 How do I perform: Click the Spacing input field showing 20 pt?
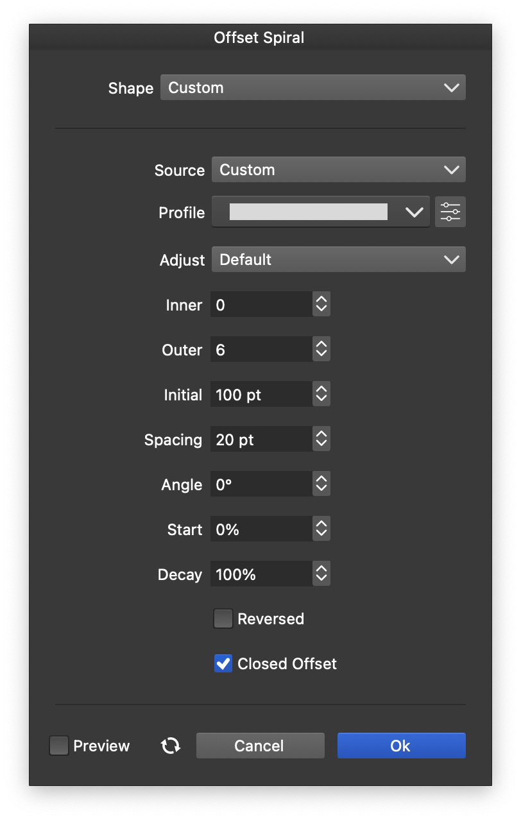[261, 440]
